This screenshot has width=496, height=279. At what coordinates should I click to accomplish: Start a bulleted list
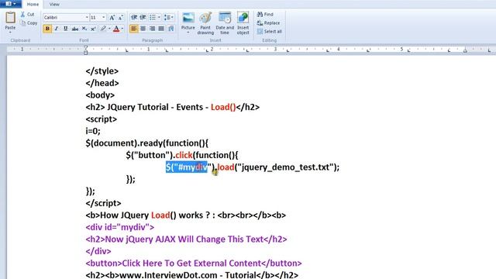[153, 17]
